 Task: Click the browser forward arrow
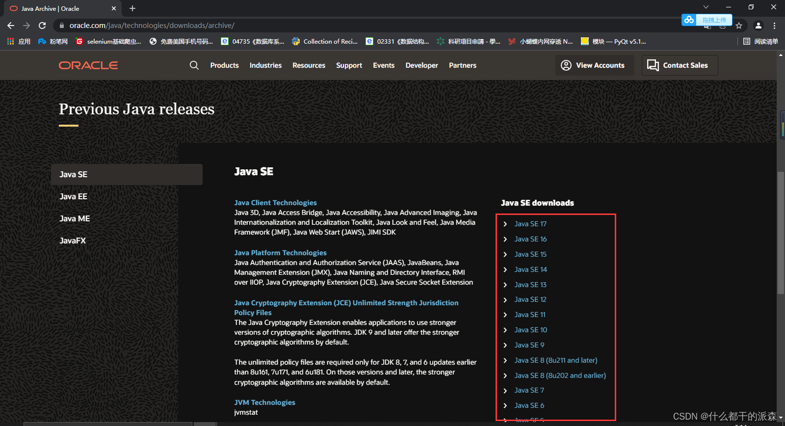26,26
